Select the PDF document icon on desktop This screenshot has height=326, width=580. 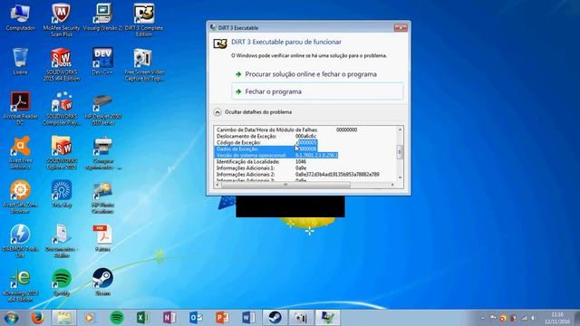[102, 238]
